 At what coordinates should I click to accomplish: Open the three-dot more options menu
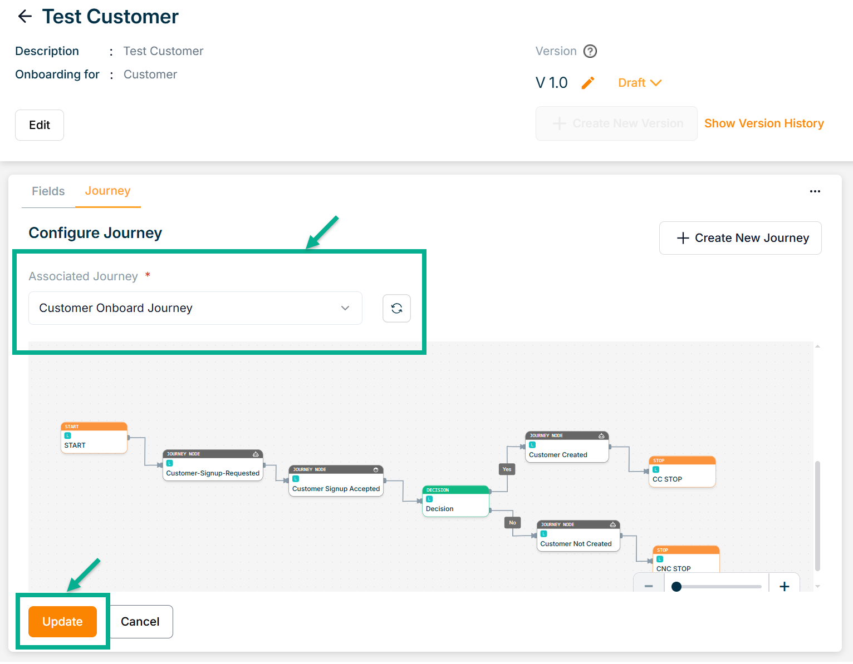815,191
